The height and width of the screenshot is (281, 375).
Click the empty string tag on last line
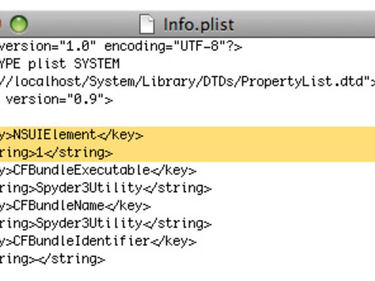pos(53,259)
